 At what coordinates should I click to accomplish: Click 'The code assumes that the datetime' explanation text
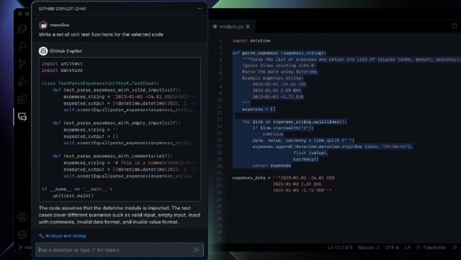(119, 215)
